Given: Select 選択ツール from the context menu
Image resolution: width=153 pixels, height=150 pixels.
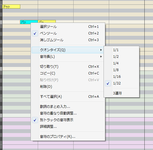Looking at the screenshot, I should (x=68, y=27).
